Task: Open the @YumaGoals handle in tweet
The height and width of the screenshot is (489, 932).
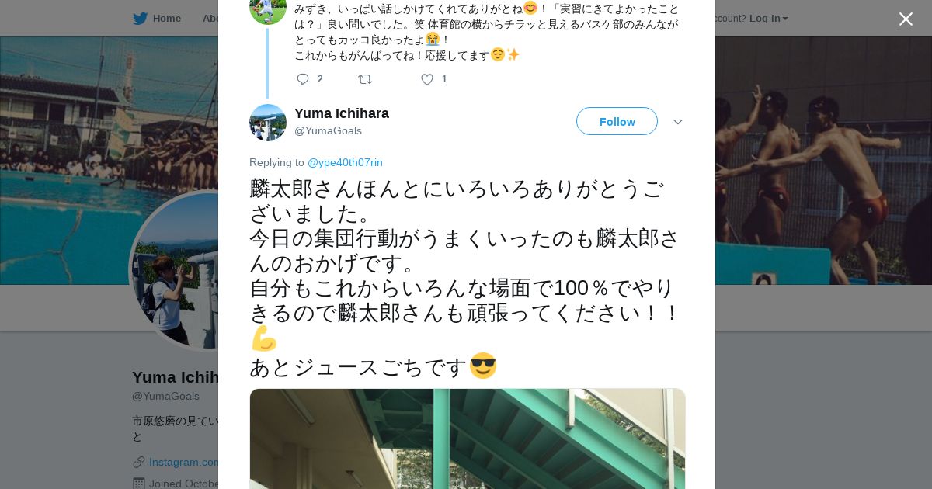Action: click(x=328, y=130)
